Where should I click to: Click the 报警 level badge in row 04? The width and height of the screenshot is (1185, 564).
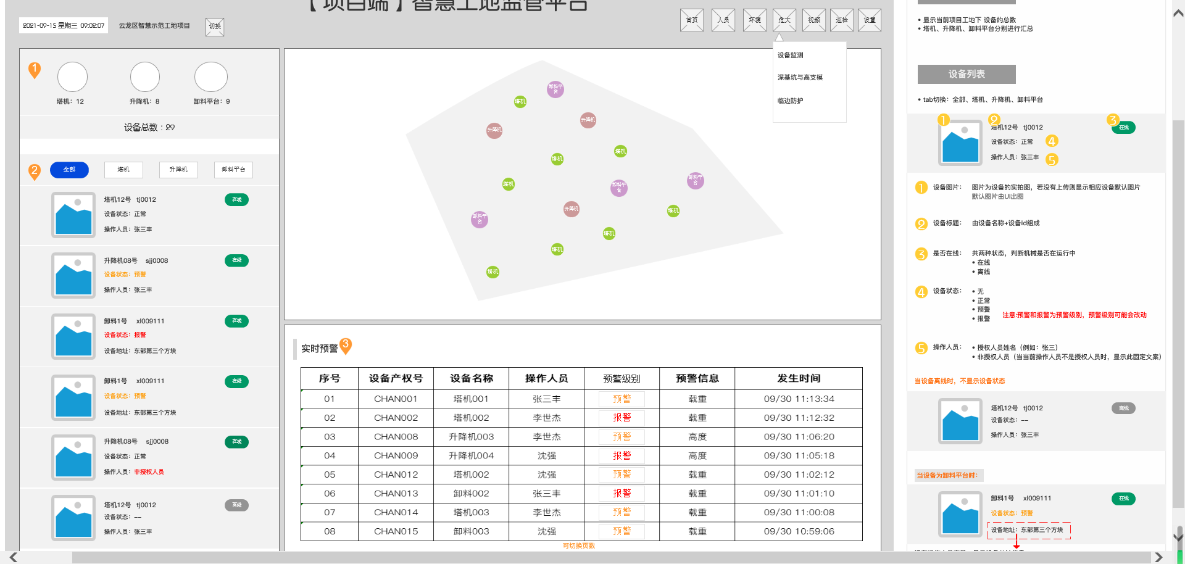[x=622, y=456]
